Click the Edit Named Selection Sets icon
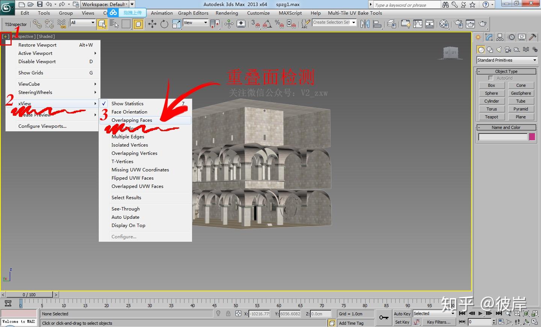Image resolution: width=541 pixels, height=327 pixels. (x=306, y=24)
